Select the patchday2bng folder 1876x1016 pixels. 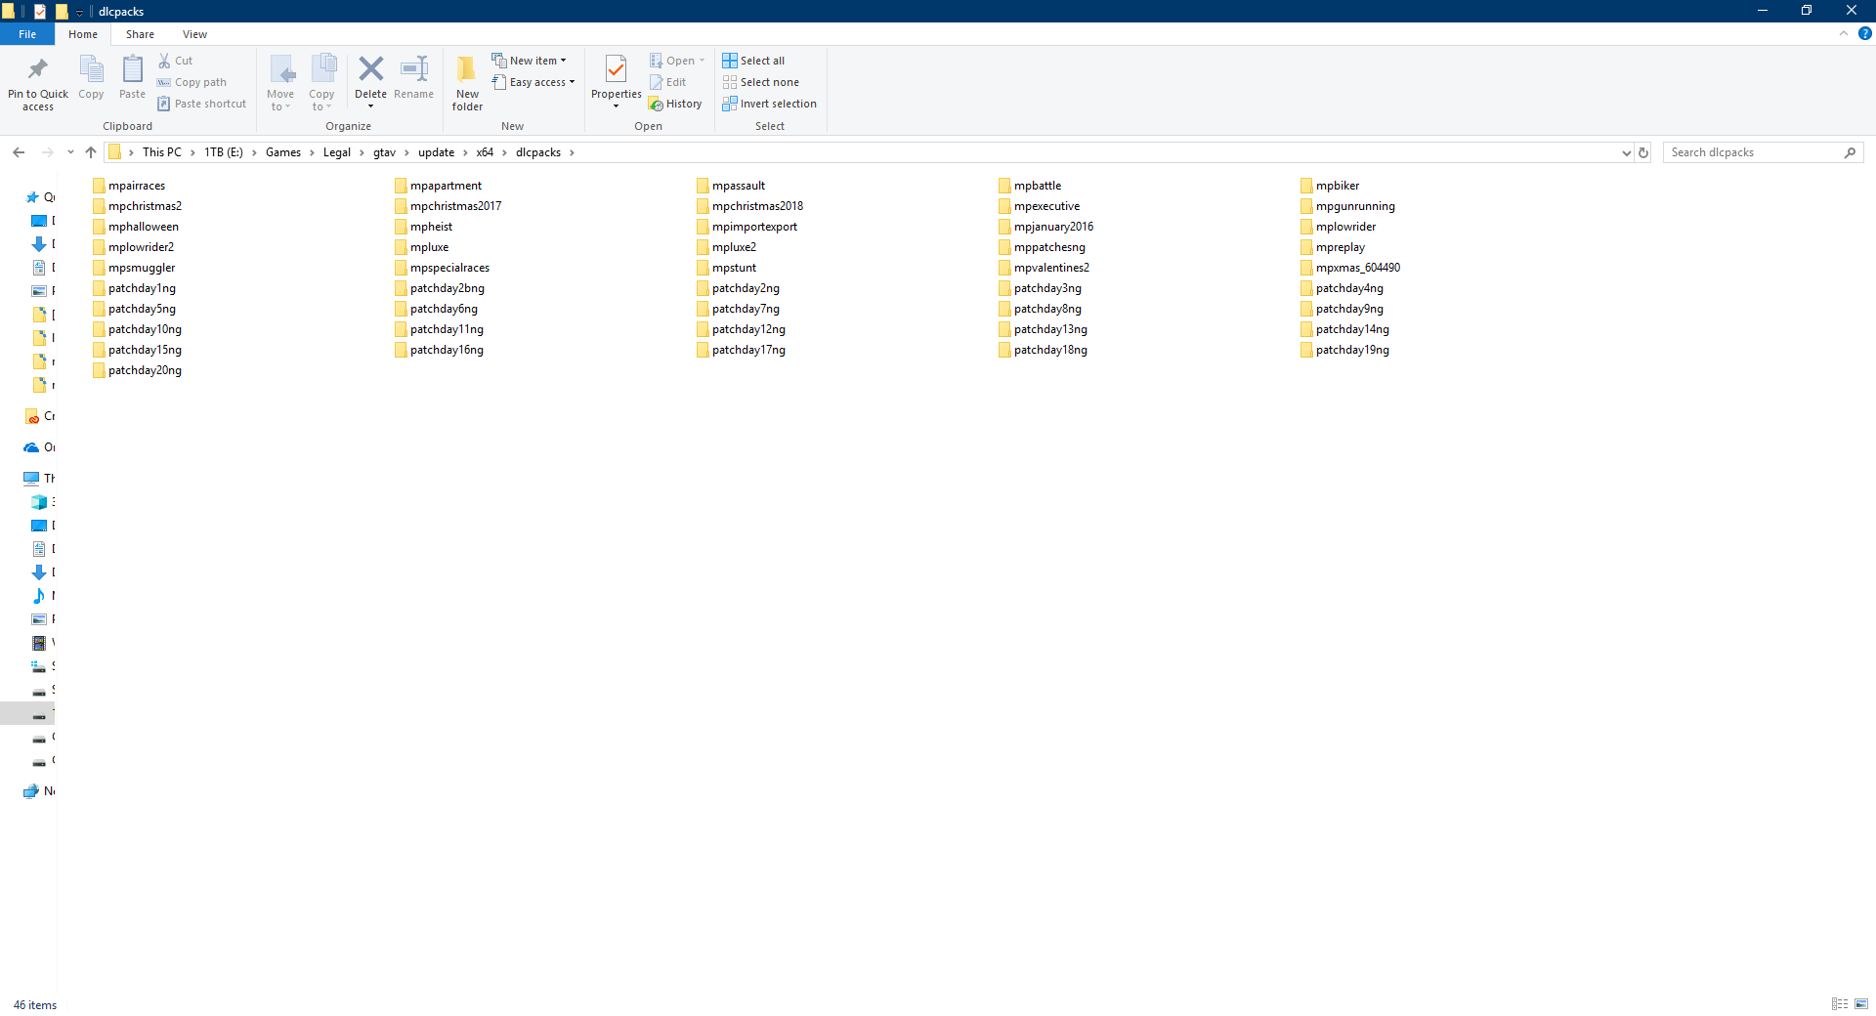coord(439,288)
